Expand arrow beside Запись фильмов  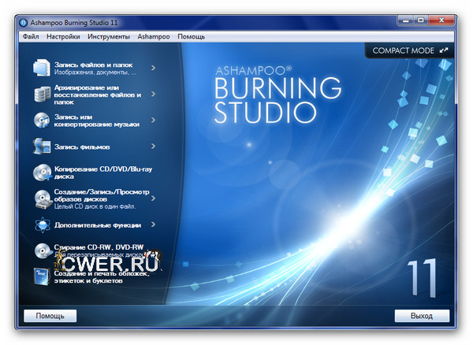pyautogui.click(x=153, y=147)
